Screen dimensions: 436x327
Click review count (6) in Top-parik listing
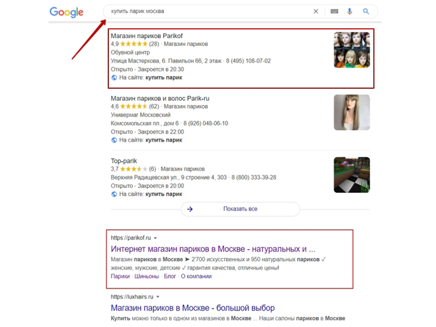153,169
